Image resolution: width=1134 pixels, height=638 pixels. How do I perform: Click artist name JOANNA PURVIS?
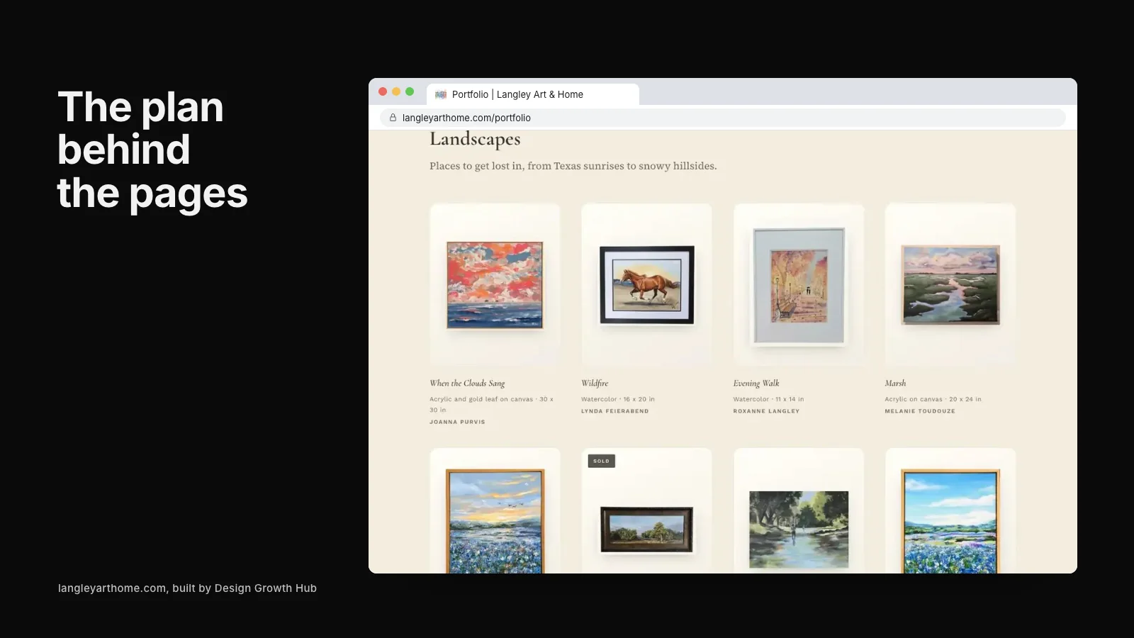click(457, 422)
